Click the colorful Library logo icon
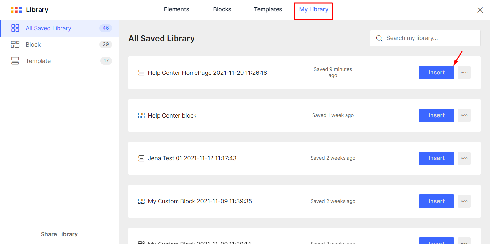Viewport: 490px width, 244px height. click(16, 10)
